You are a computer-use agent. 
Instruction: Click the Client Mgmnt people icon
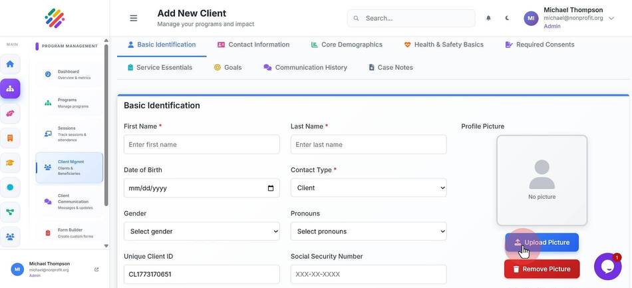[47, 167]
